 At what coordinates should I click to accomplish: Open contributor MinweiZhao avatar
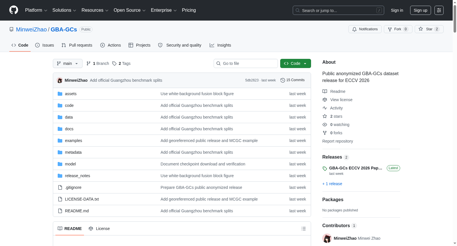[x=327, y=238]
